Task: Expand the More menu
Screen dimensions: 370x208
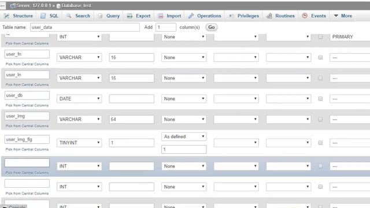Action: pyautogui.click(x=343, y=16)
